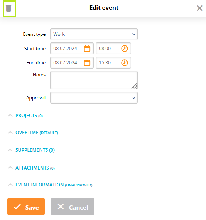
Task: Expand the Attachments section chevron
Action: point(10,168)
